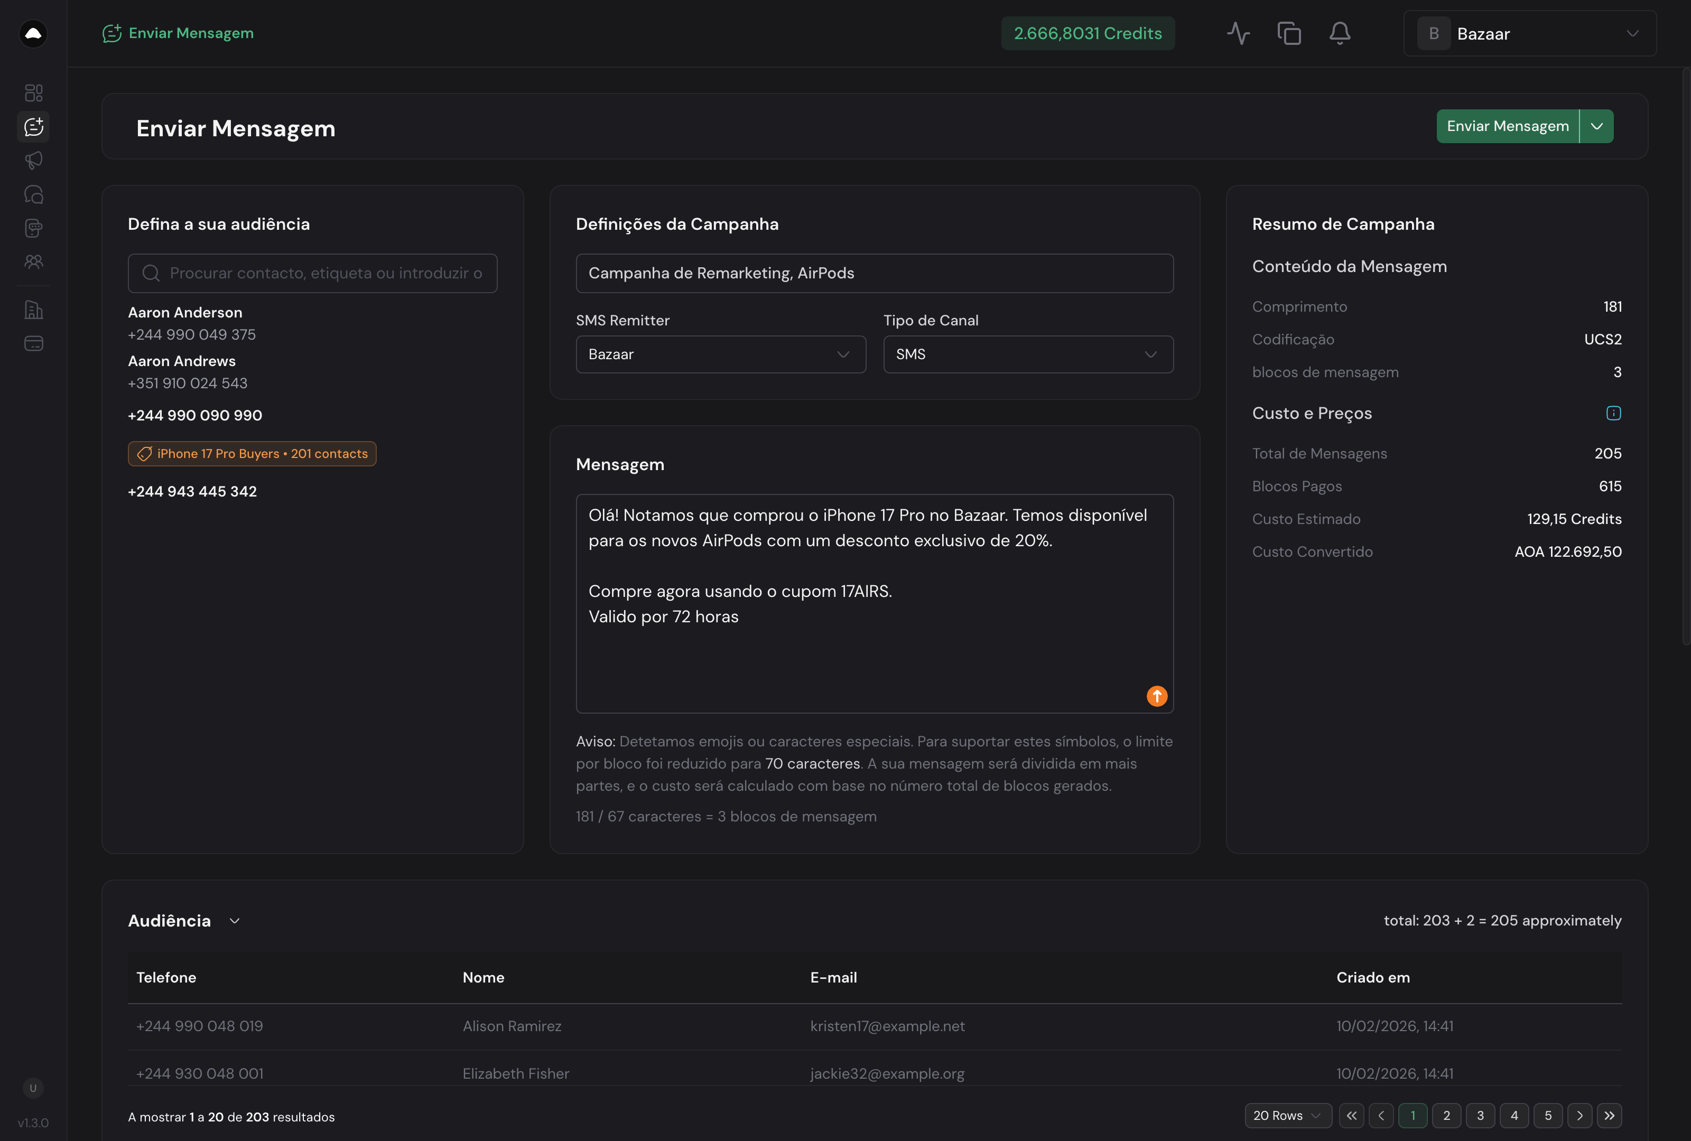Screen dimensions: 1691x1141
Task: Click the green Enviar Mensagem button
Action: click(x=1508, y=127)
